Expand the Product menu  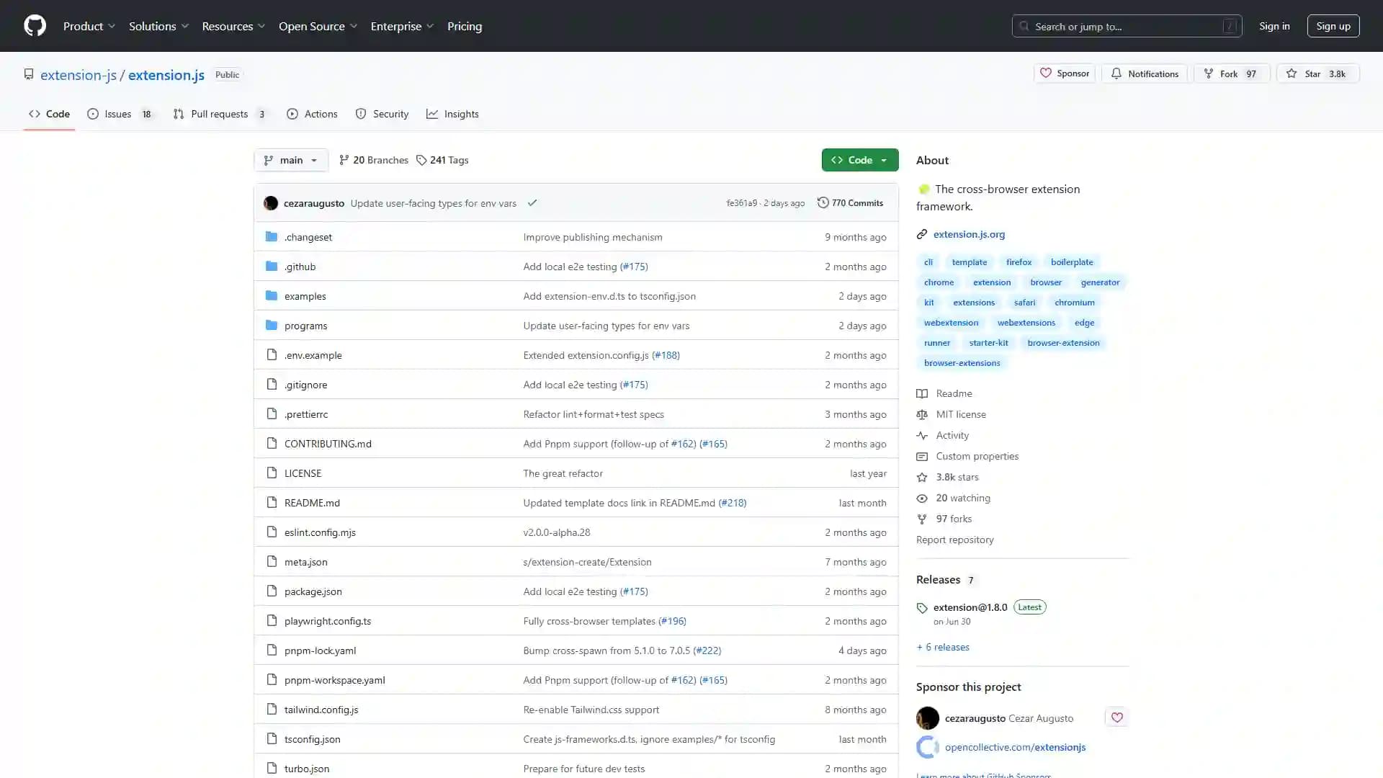click(x=89, y=26)
